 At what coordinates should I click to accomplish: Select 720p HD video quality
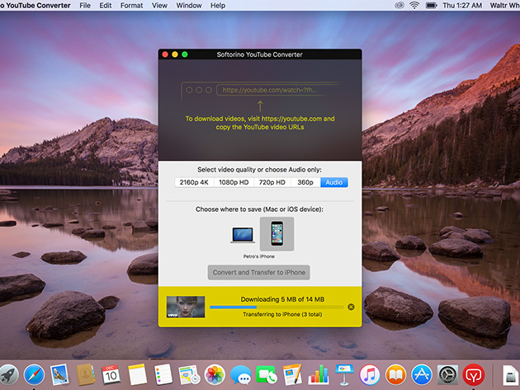(272, 182)
